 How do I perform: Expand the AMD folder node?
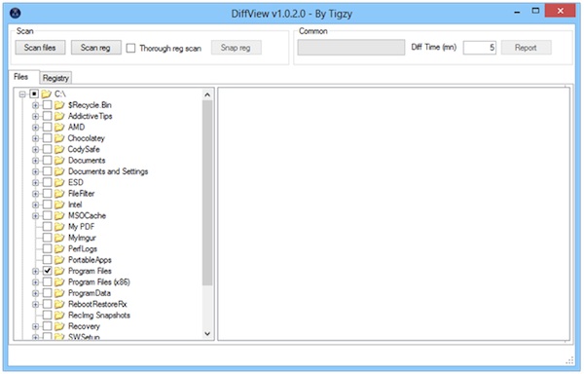[35, 128]
